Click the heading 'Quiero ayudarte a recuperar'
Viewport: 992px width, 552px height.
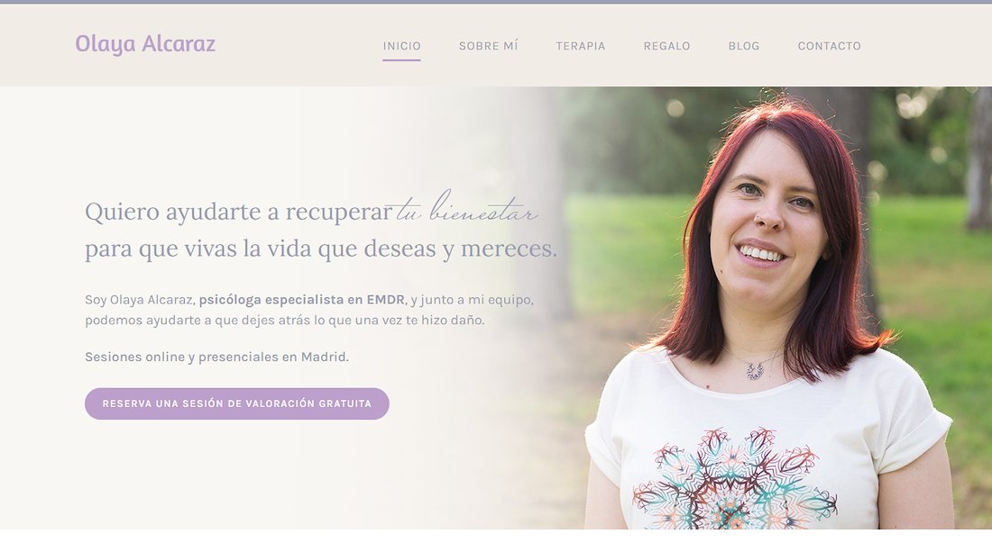(239, 213)
